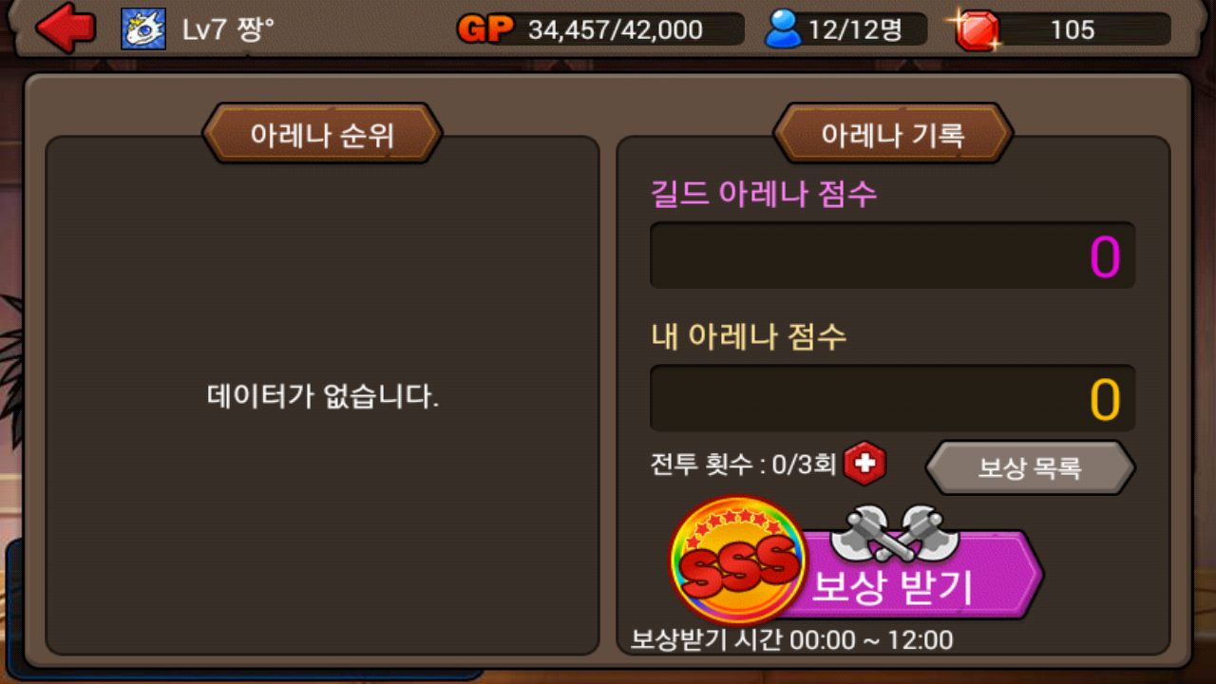Tap the 12/12명 member count text

(x=854, y=30)
